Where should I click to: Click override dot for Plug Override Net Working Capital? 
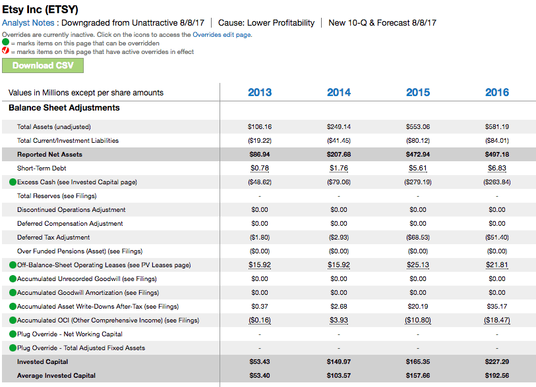click(13, 334)
